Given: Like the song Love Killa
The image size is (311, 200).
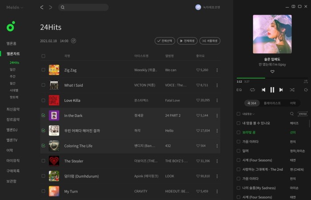Looking at the screenshot, I should pos(198,100).
